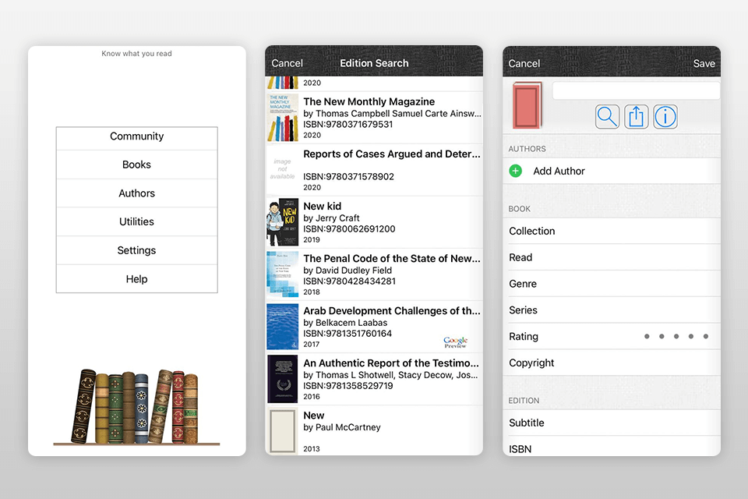Tap the magnifier search icon in book editor
This screenshot has height=499, width=748.
coord(607,116)
